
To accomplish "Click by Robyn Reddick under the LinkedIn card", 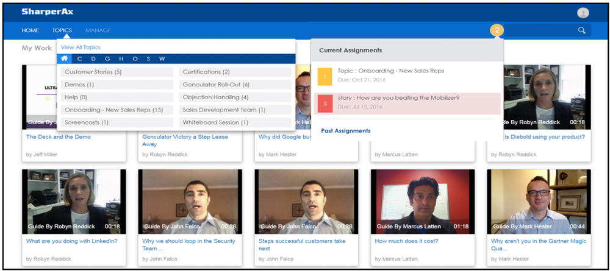I will [x=49, y=259].
